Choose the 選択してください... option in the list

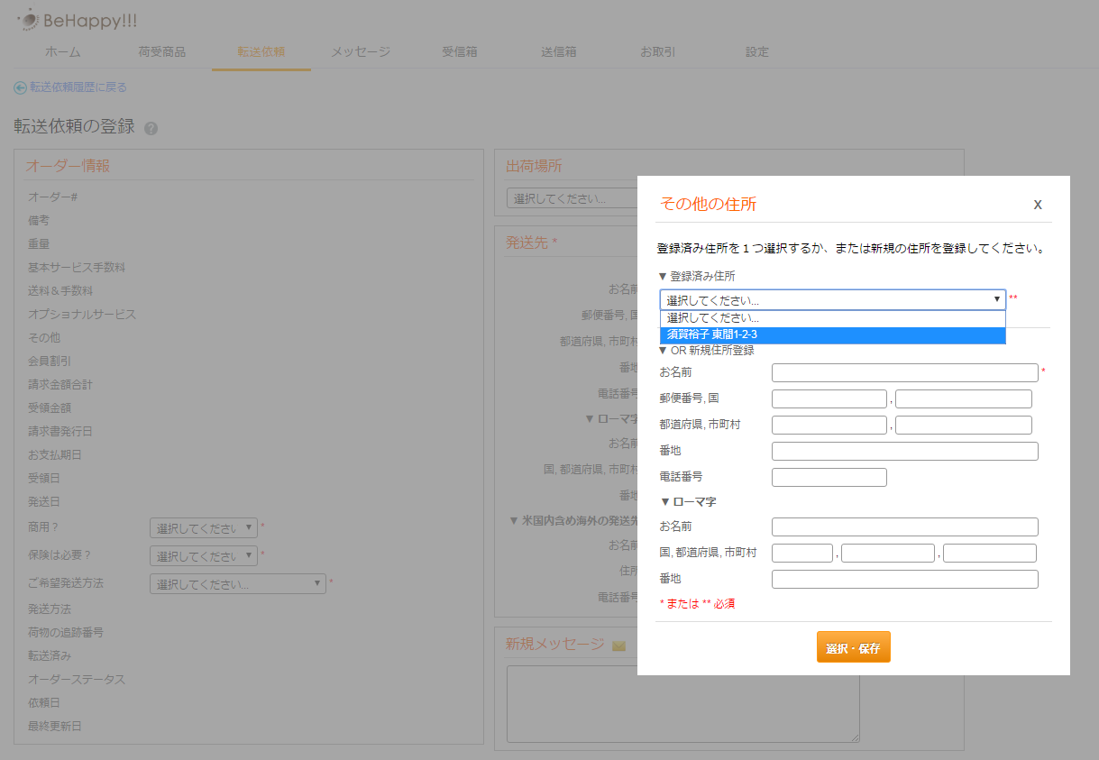(832, 318)
